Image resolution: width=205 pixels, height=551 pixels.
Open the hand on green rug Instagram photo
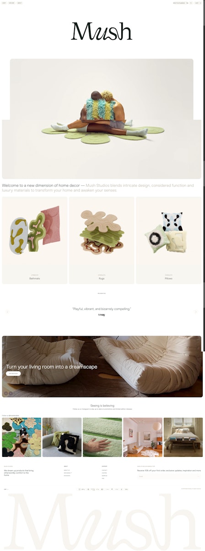[102, 437]
